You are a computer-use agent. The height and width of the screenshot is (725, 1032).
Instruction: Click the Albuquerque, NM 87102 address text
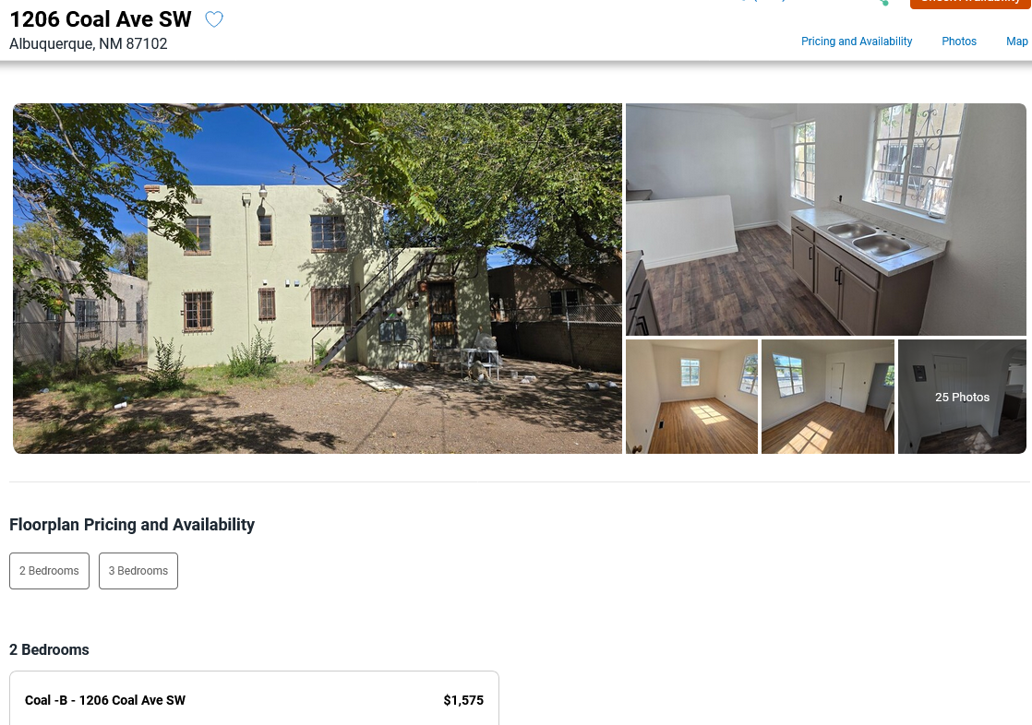tap(89, 43)
